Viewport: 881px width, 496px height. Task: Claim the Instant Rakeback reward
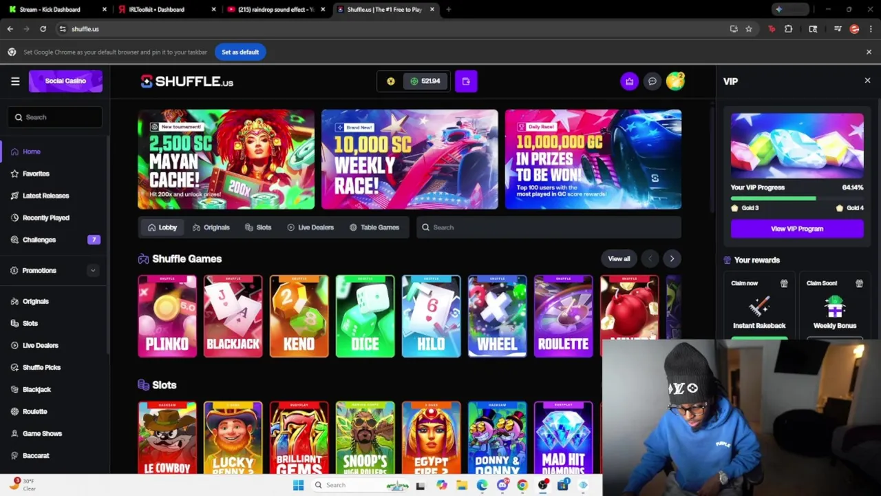[x=759, y=307]
